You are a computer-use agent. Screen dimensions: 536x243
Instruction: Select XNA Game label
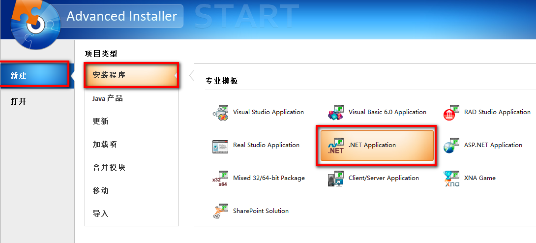pyautogui.click(x=479, y=178)
